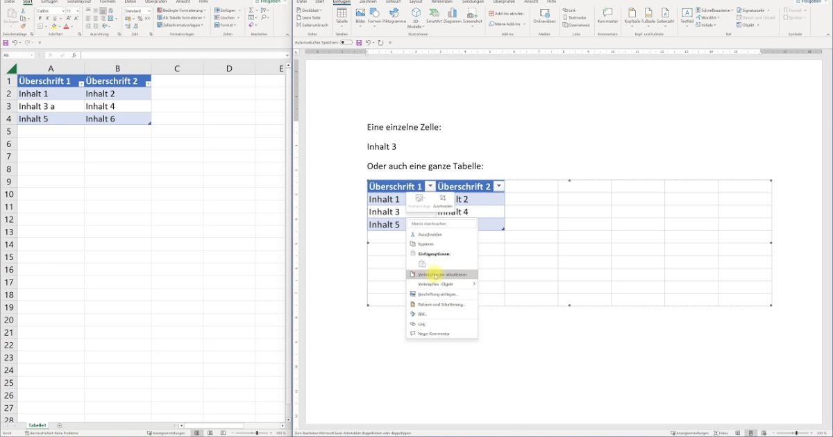Select Kopieren in the context menu
833x437 pixels.
tap(426, 244)
